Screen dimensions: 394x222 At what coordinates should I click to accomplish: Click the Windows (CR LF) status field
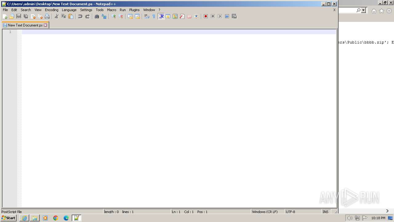coord(268,212)
